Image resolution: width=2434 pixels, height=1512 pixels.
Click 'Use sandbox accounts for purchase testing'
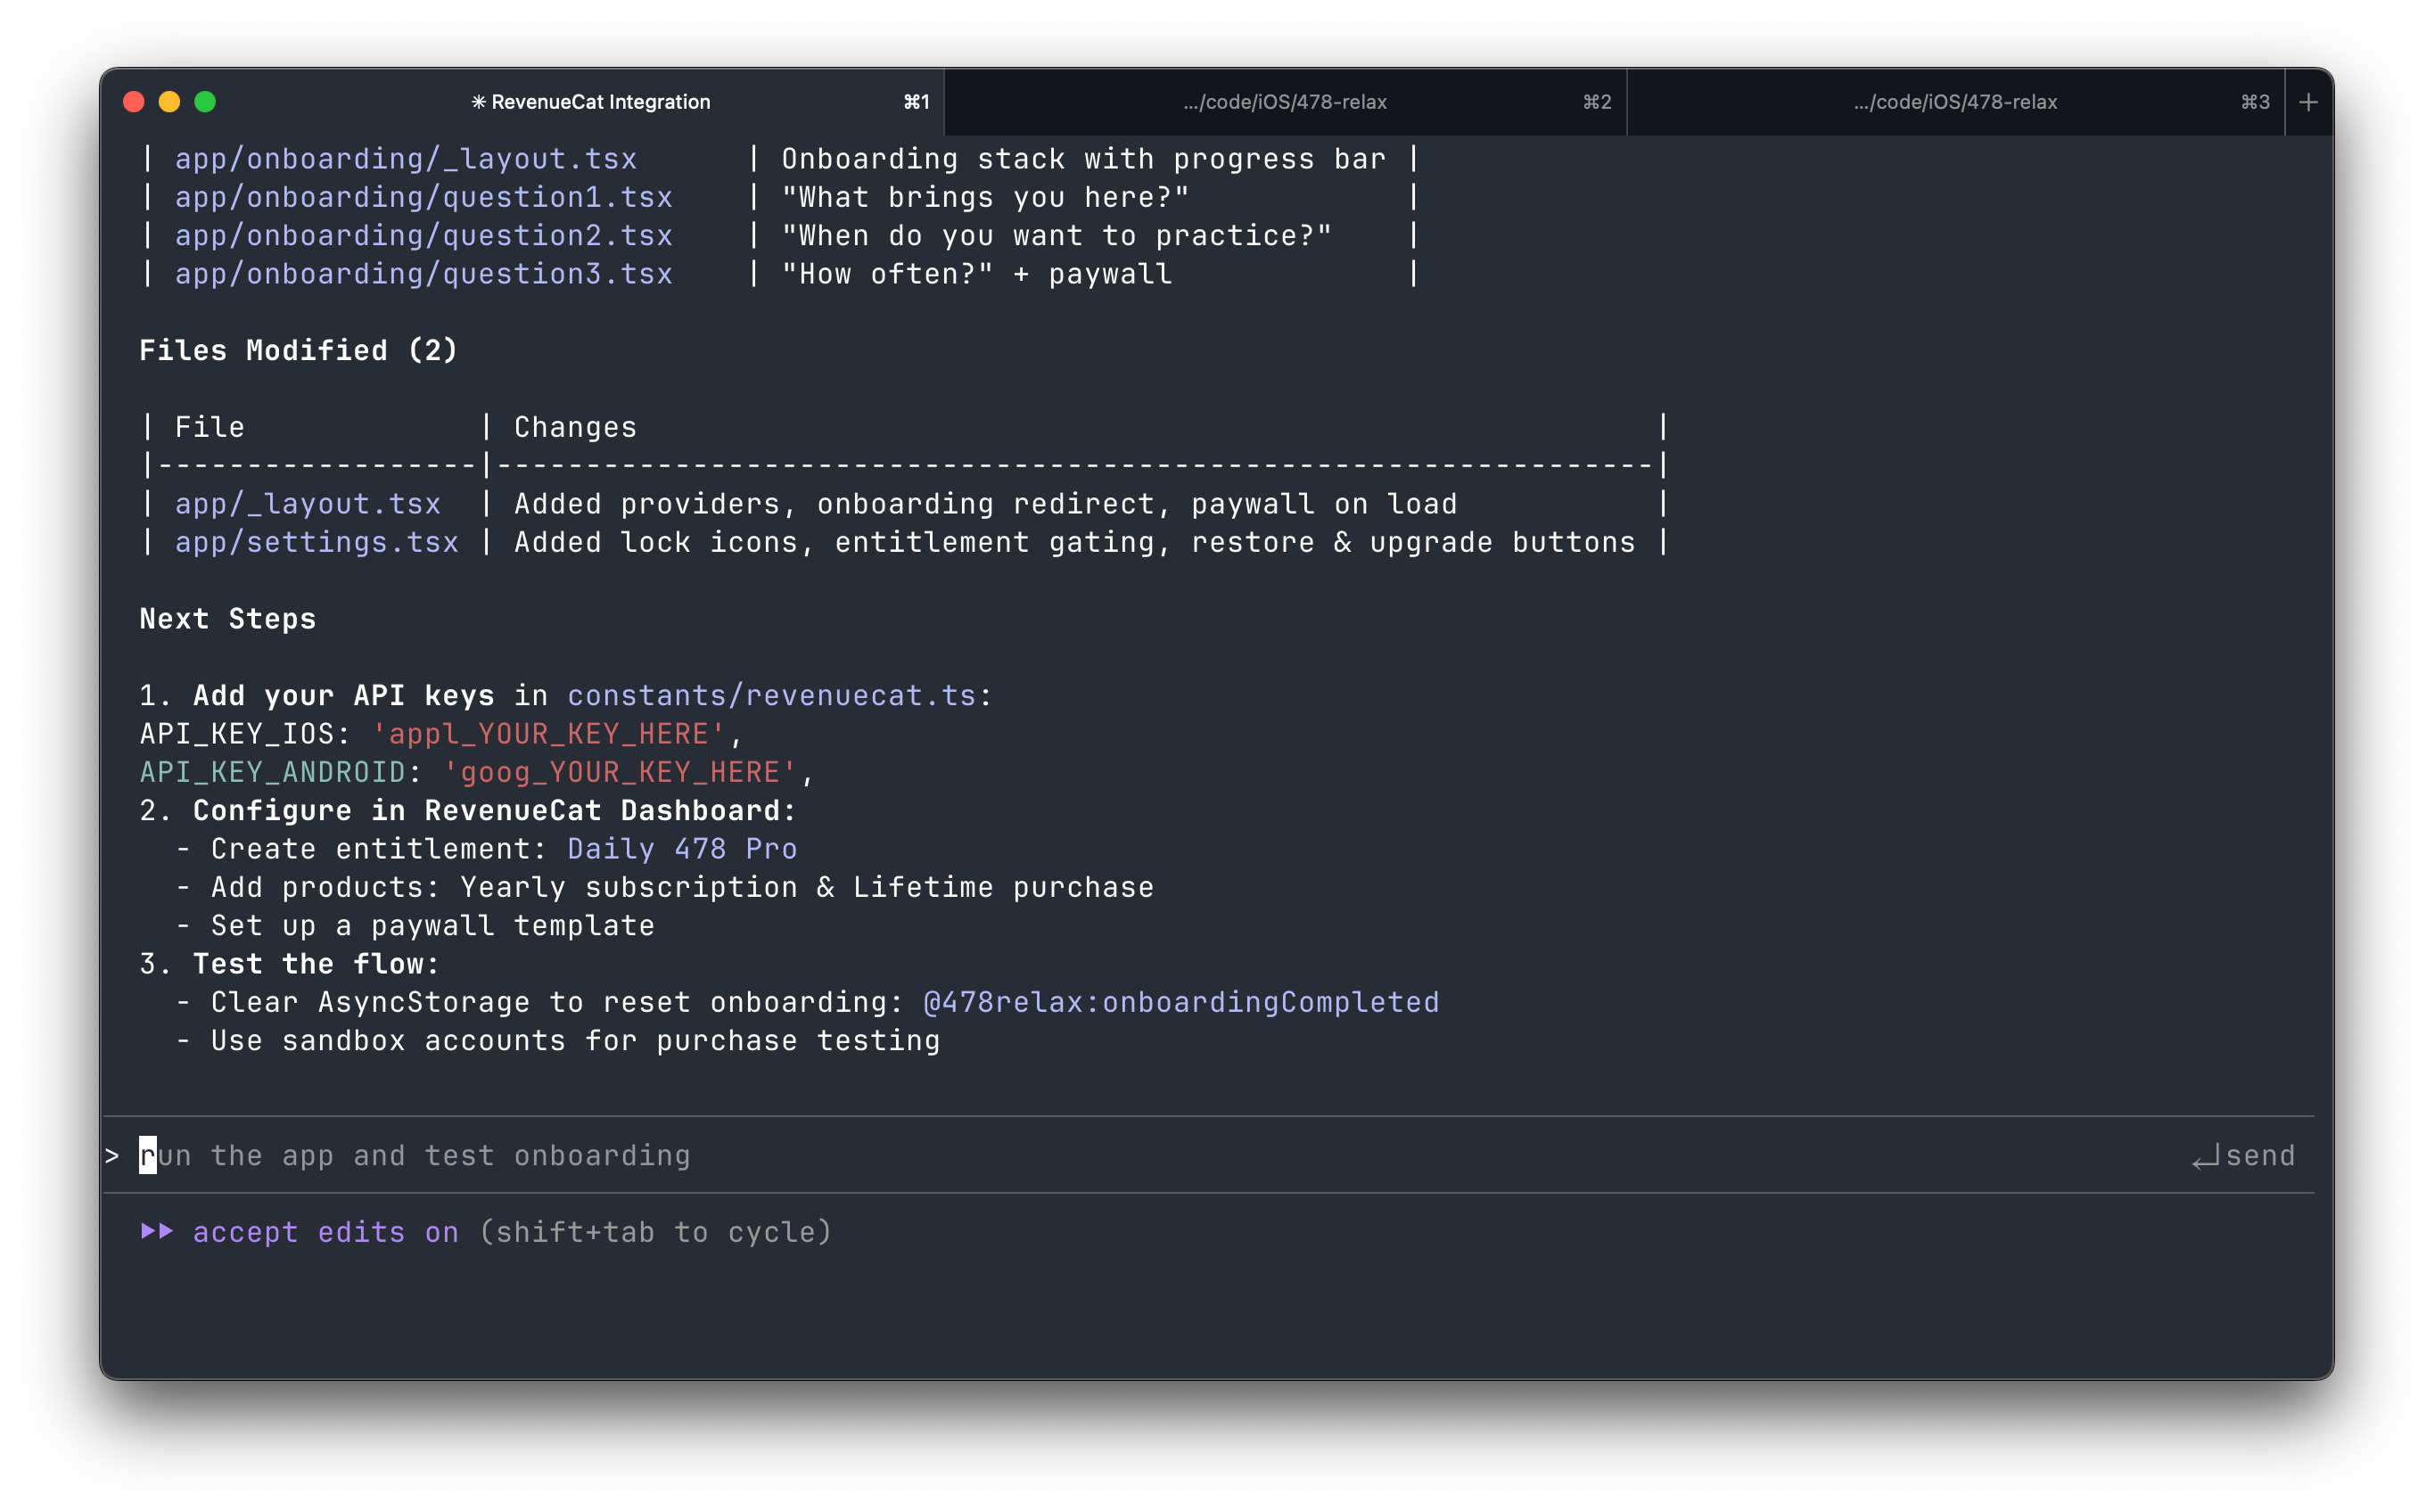click(575, 1041)
